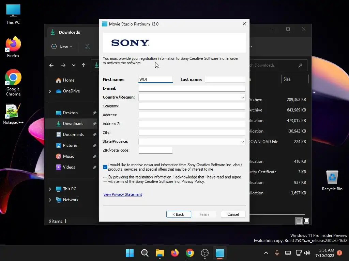Viewport: 349px width, 261px height.
Task: Select the Security Certificate row, 3 KB
Action: point(278,172)
